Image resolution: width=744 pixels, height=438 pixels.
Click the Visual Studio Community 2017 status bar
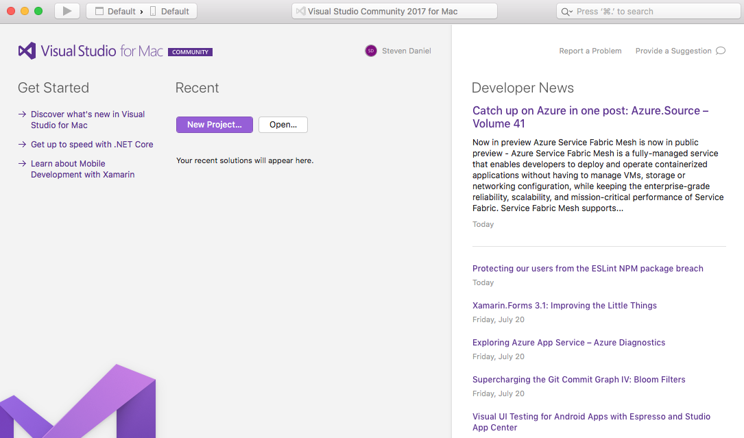tap(394, 11)
